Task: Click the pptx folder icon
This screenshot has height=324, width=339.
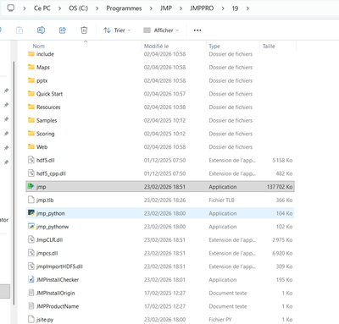Action: pyautogui.click(x=31, y=80)
